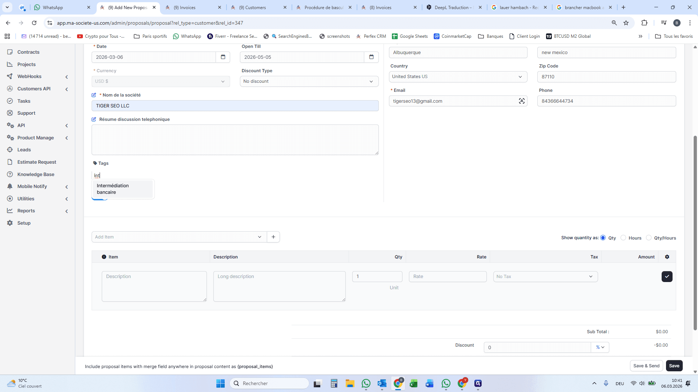698x392 pixels.
Task: Open Excel from the taskbar
Action: [414, 384]
